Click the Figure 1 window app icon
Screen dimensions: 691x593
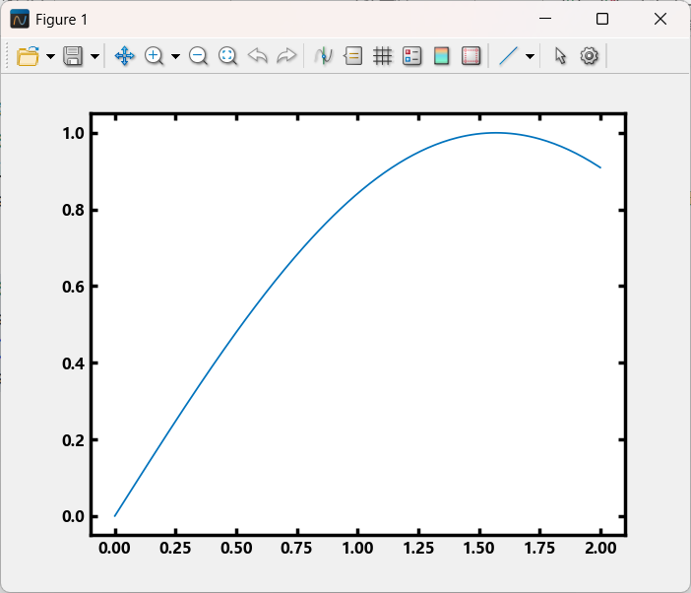pos(20,20)
